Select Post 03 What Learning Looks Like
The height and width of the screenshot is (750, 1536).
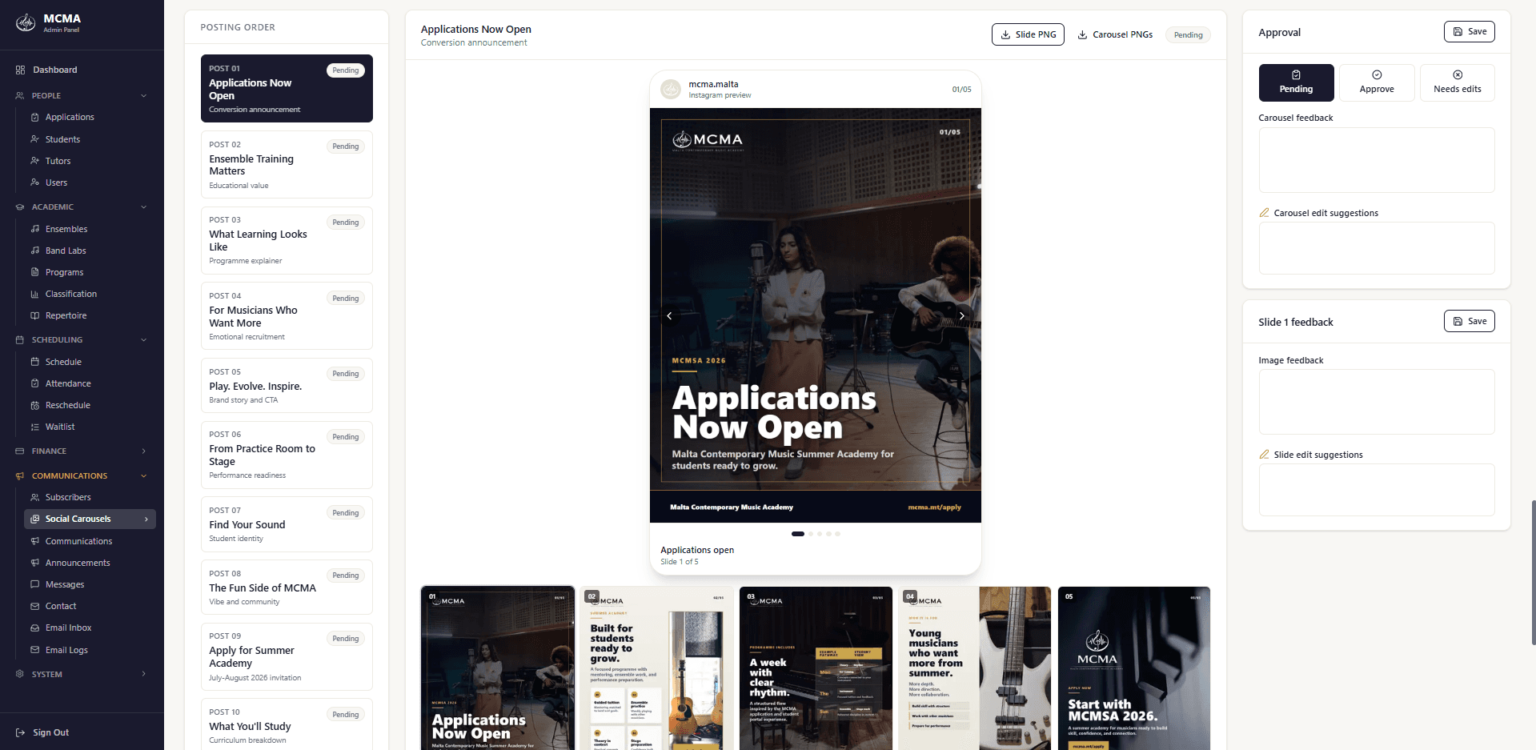tap(287, 240)
